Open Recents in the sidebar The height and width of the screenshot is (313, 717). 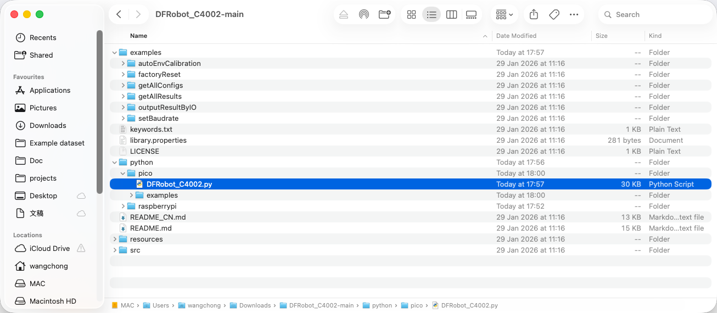point(43,37)
